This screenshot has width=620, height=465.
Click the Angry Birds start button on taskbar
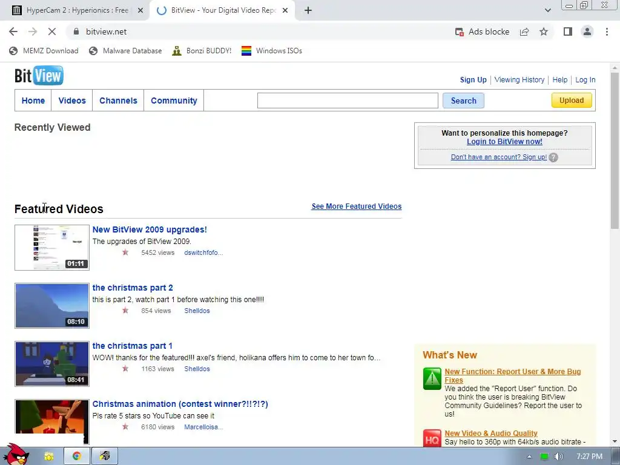[x=15, y=454]
